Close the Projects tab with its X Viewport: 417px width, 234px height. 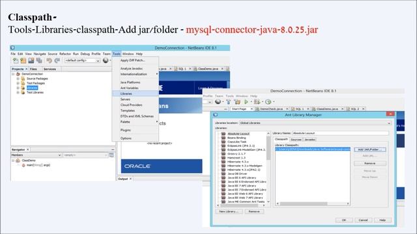pyautogui.click(x=26, y=69)
